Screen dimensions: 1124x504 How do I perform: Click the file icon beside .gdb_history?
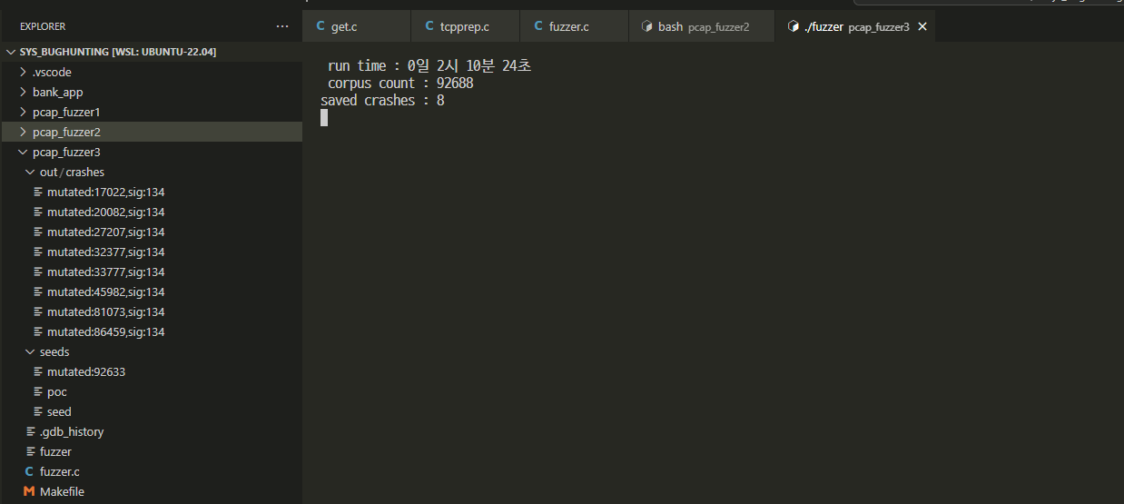coord(31,431)
